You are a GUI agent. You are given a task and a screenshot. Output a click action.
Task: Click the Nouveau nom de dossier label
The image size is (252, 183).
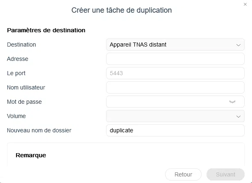coord(39,130)
